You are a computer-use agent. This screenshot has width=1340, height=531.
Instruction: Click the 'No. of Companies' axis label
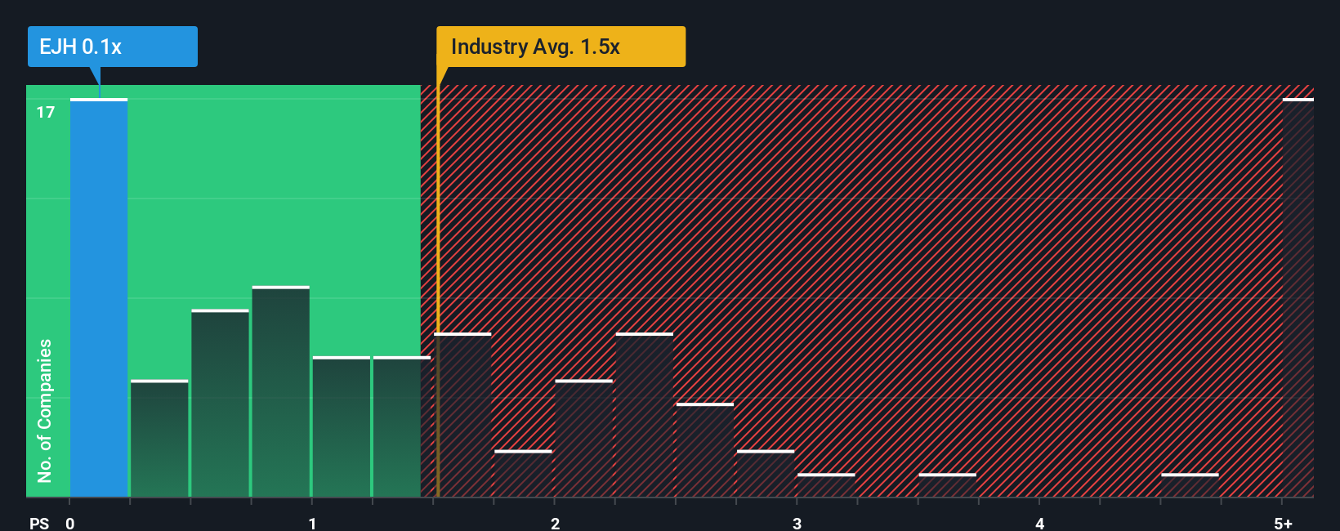(44, 410)
